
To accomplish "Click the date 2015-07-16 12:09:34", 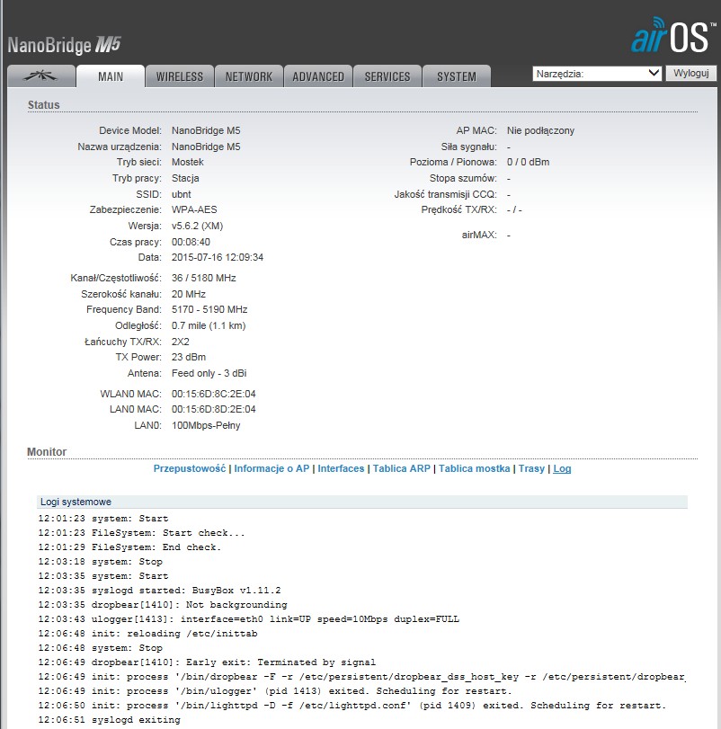I will pos(218,258).
